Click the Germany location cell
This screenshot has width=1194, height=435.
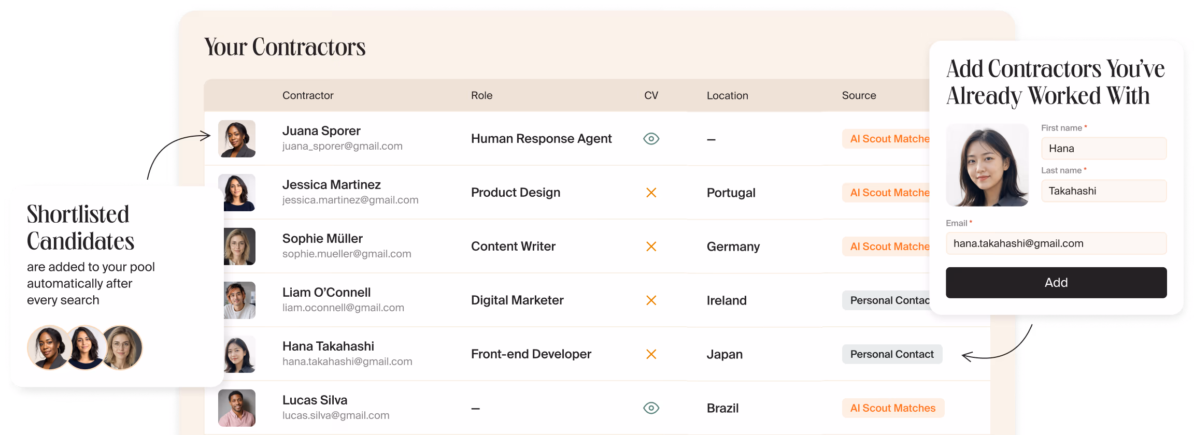pyautogui.click(x=733, y=247)
